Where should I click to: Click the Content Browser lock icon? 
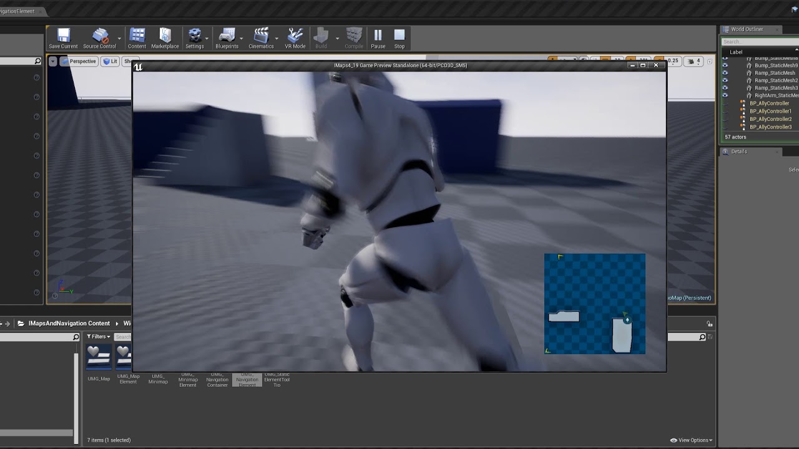click(x=709, y=324)
